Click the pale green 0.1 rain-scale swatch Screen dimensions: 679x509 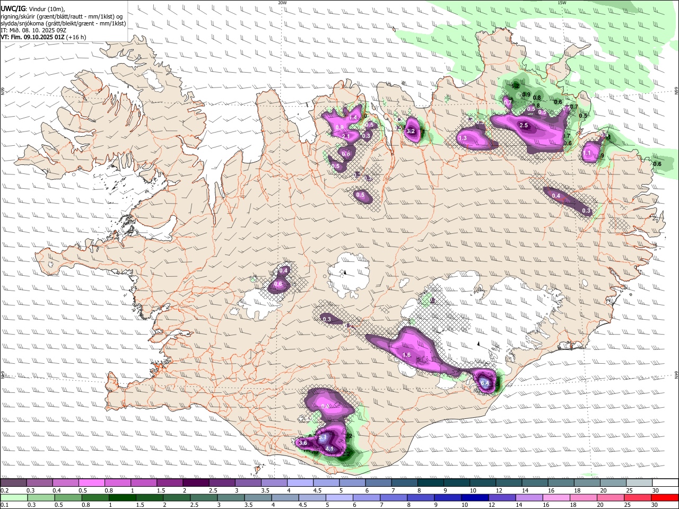tap(13, 497)
